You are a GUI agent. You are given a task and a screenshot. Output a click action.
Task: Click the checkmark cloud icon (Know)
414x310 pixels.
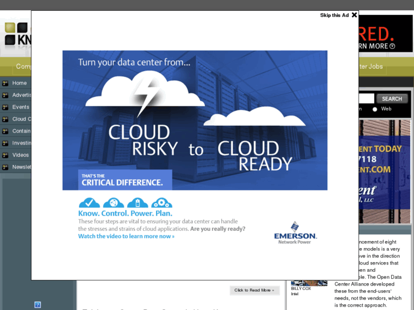89,202
